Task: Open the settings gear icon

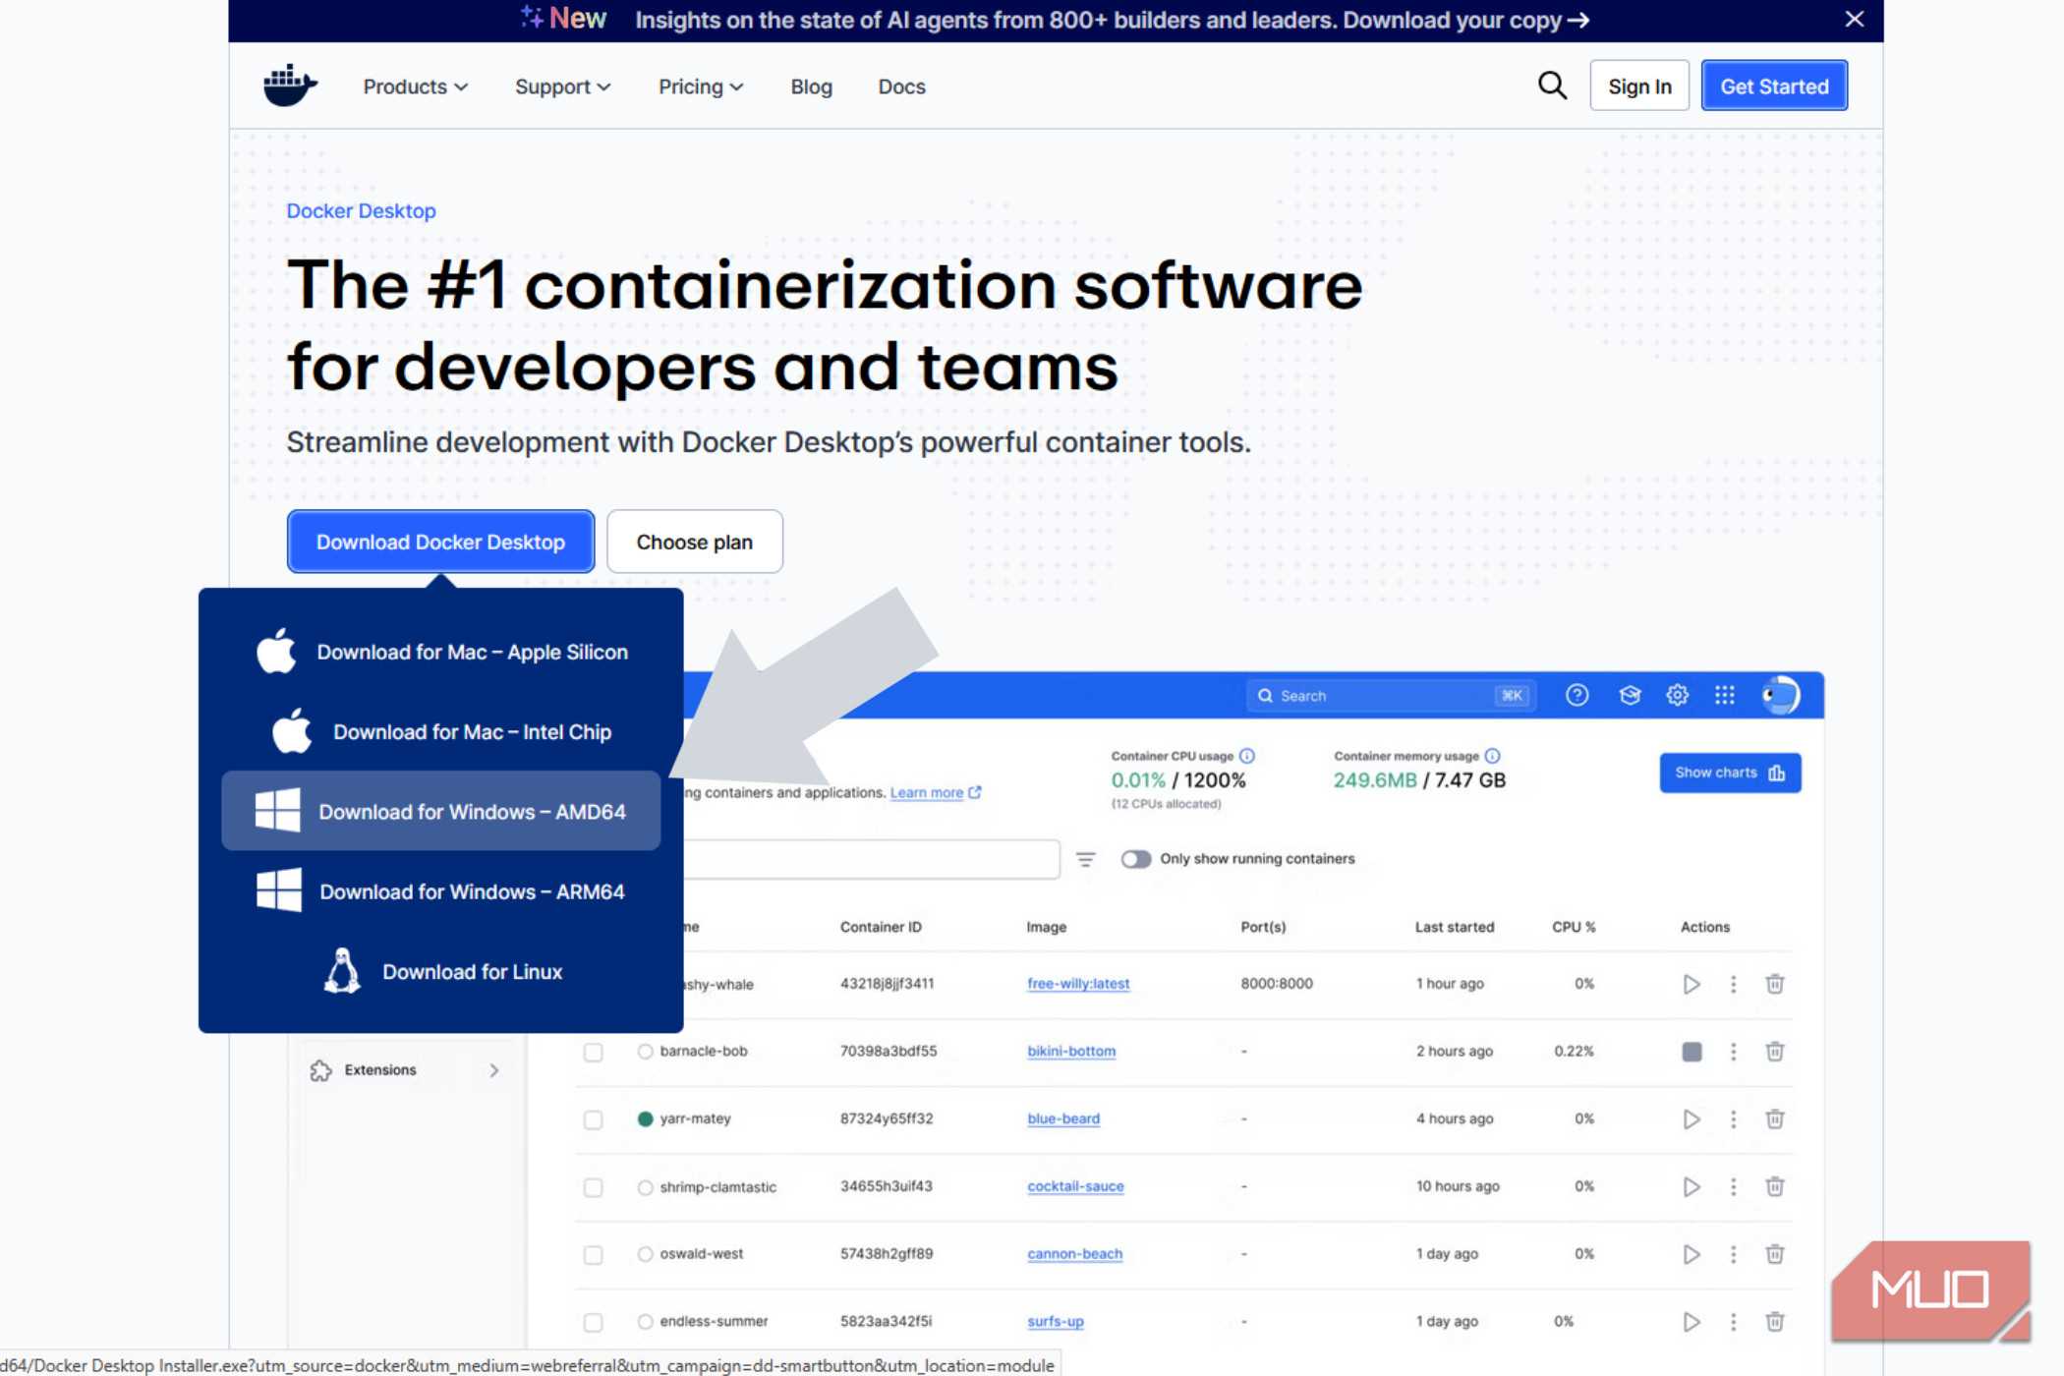Action: click(x=1678, y=696)
